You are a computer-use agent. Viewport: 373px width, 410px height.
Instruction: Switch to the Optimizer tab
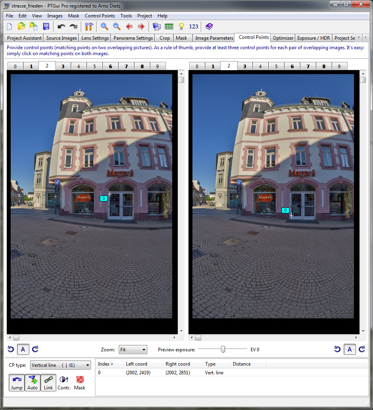pyautogui.click(x=283, y=38)
